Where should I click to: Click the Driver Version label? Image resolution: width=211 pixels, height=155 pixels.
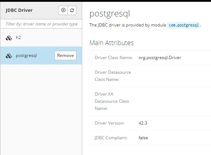tap(109, 123)
